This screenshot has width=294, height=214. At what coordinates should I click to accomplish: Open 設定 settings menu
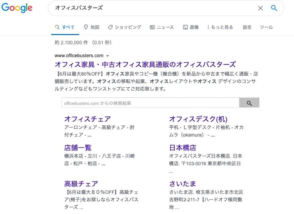[247, 27]
